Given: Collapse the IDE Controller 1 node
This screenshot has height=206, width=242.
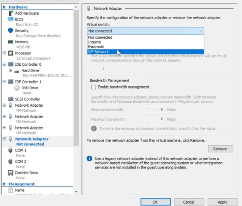Looking at the screenshot, I should pos(4,82).
